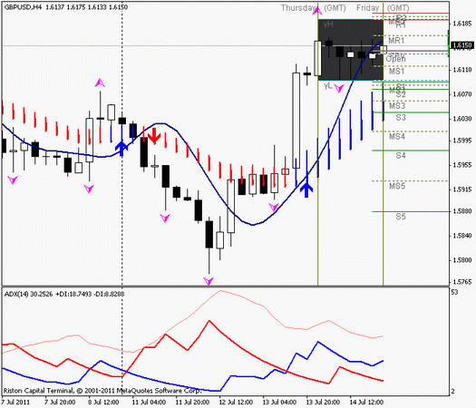Click the 1.5840 price scale value
This screenshot has width=476, height=408.
pos(462,236)
